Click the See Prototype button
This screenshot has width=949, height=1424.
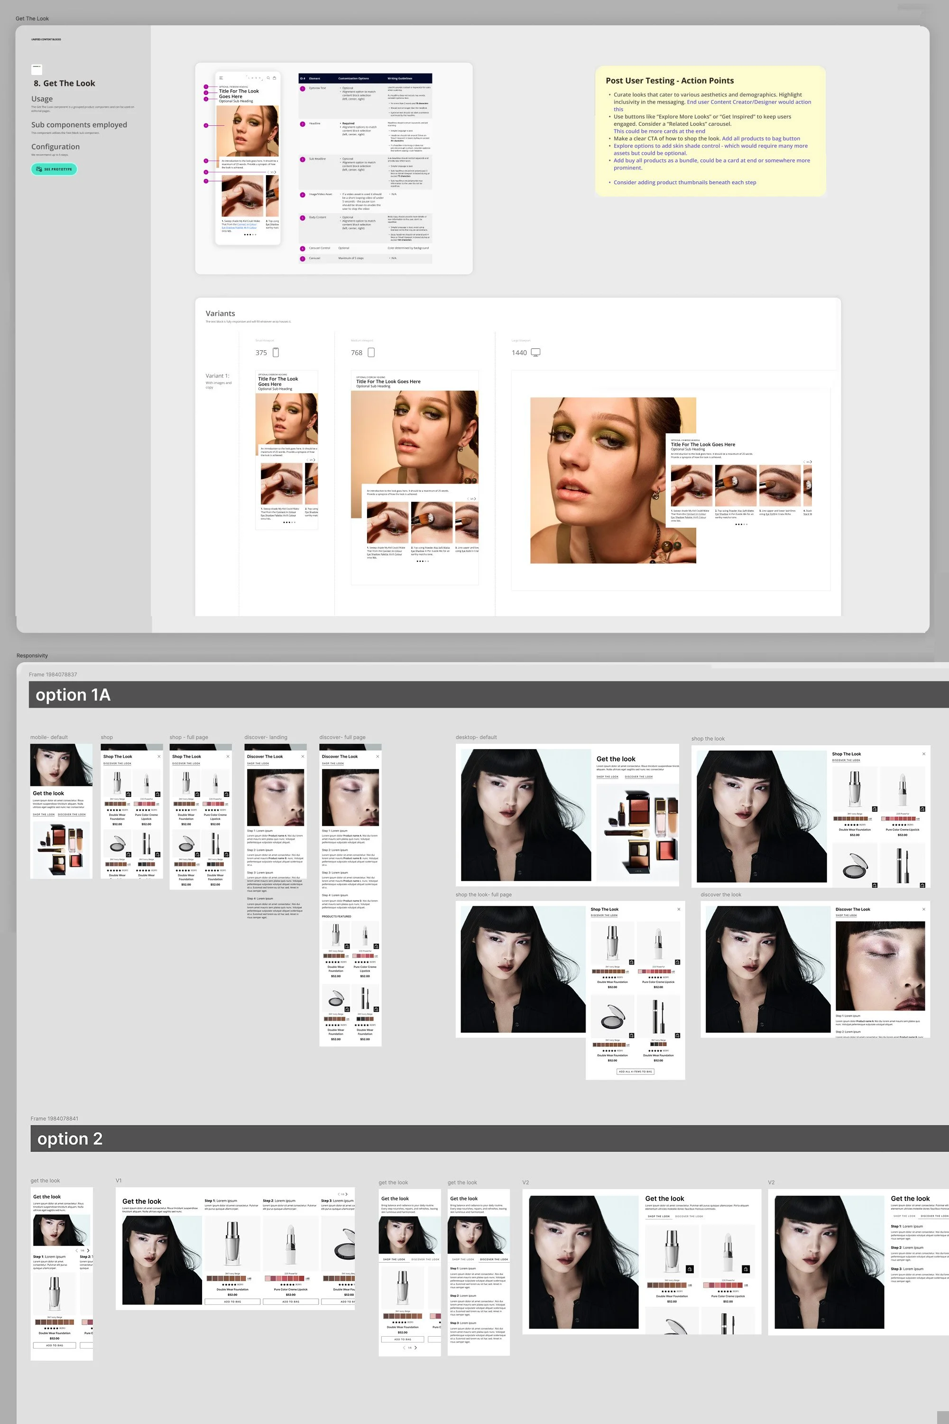click(54, 169)
